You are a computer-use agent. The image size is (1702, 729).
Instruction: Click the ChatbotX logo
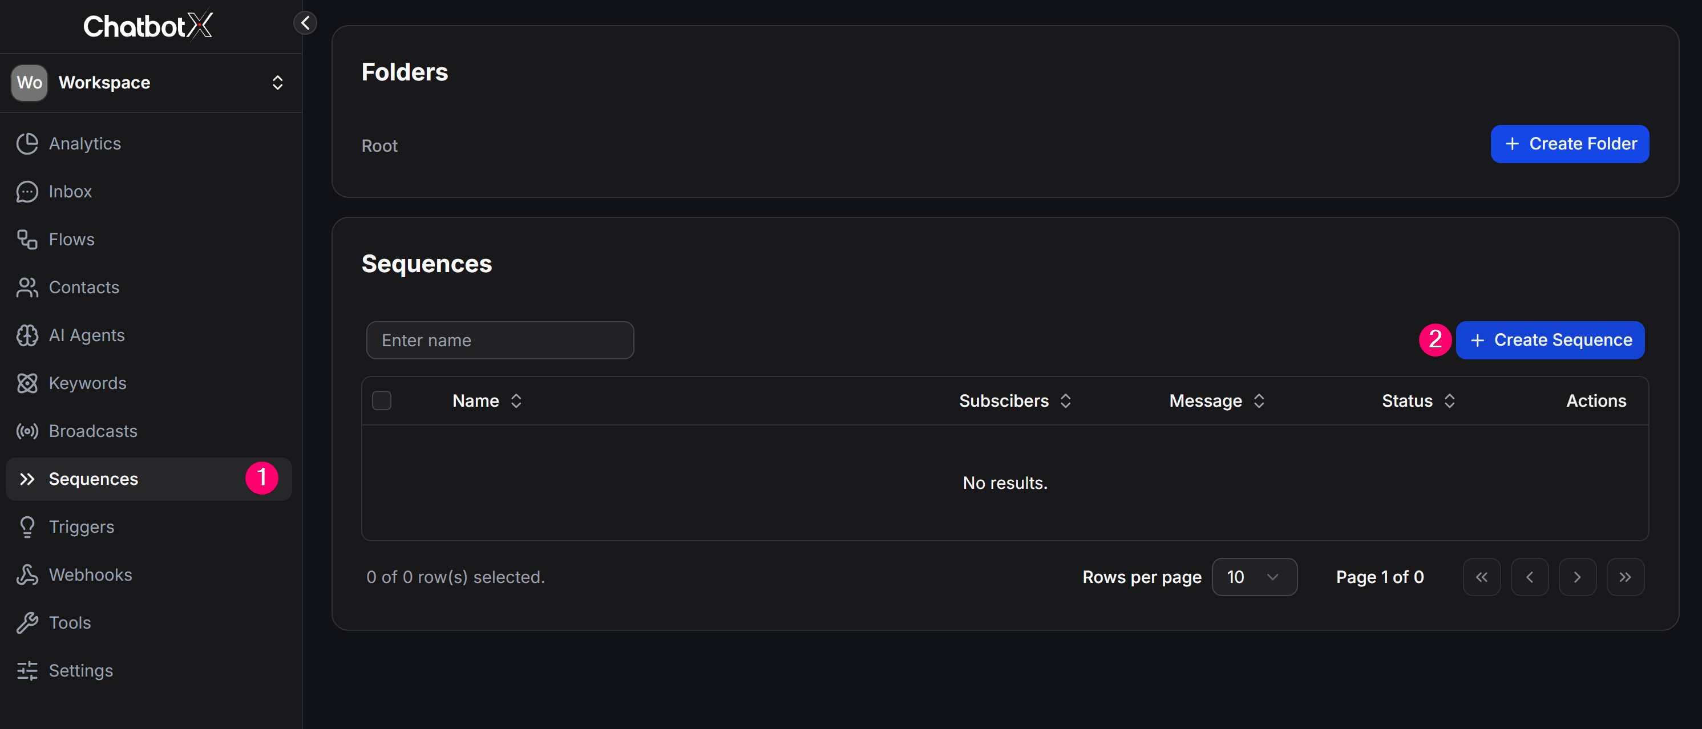[x=148, y=26]
